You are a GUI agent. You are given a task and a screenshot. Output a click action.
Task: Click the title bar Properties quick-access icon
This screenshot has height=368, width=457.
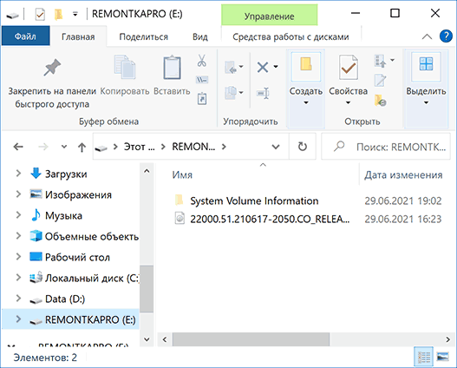[40, 14]
